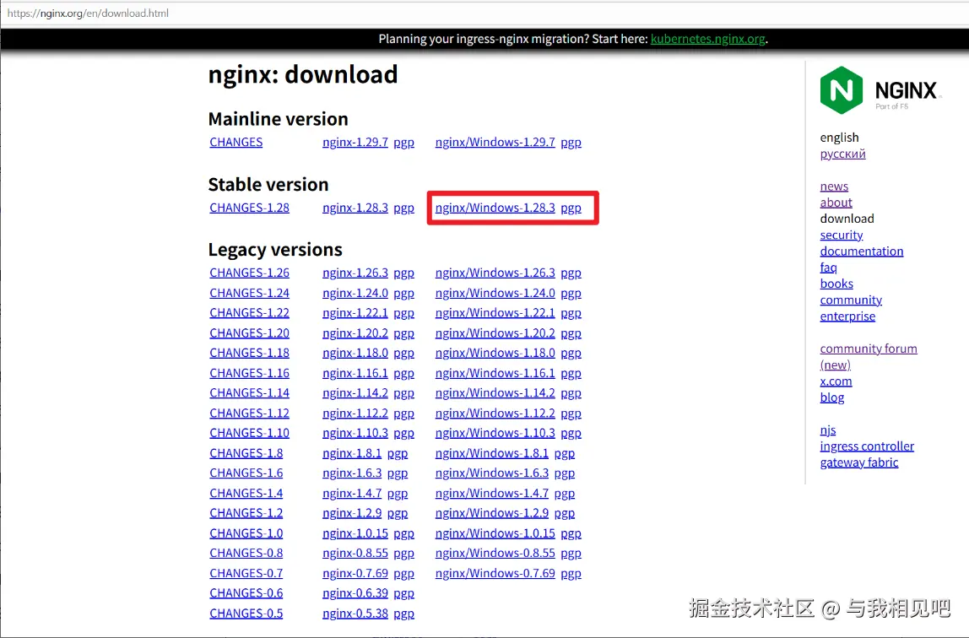The image size is (969, 638).
Task: Open CHANGES-1.4 changelog link
Action: point(246,494)
